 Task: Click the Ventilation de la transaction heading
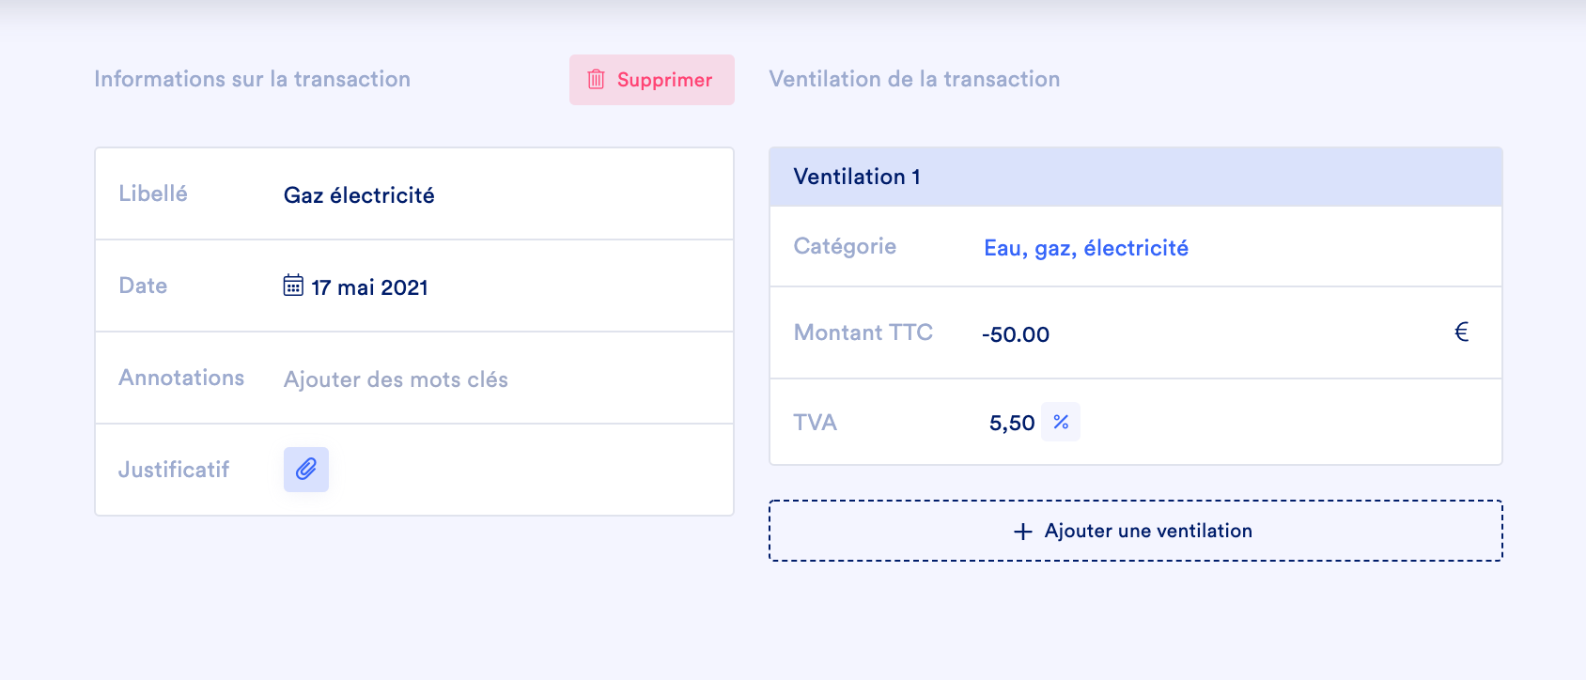point(914,79)
